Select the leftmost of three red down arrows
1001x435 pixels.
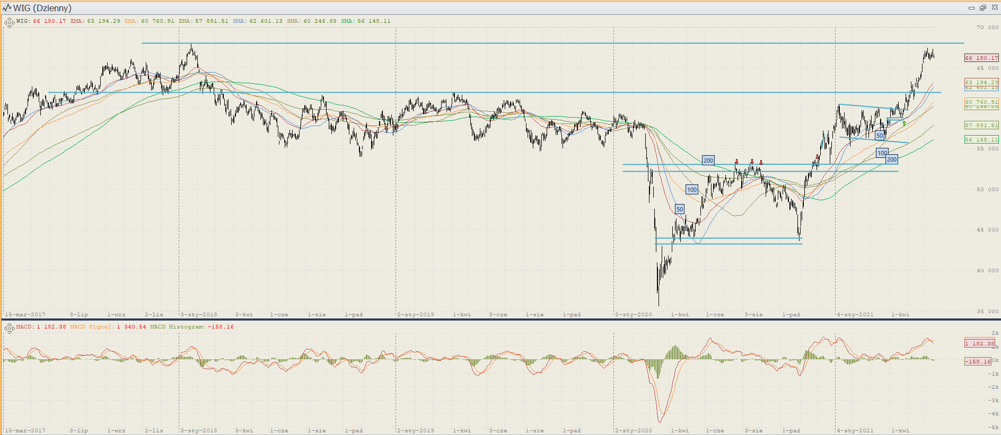736,162
